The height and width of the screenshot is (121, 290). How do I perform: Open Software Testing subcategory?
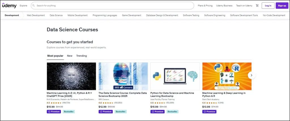point(191,15)
